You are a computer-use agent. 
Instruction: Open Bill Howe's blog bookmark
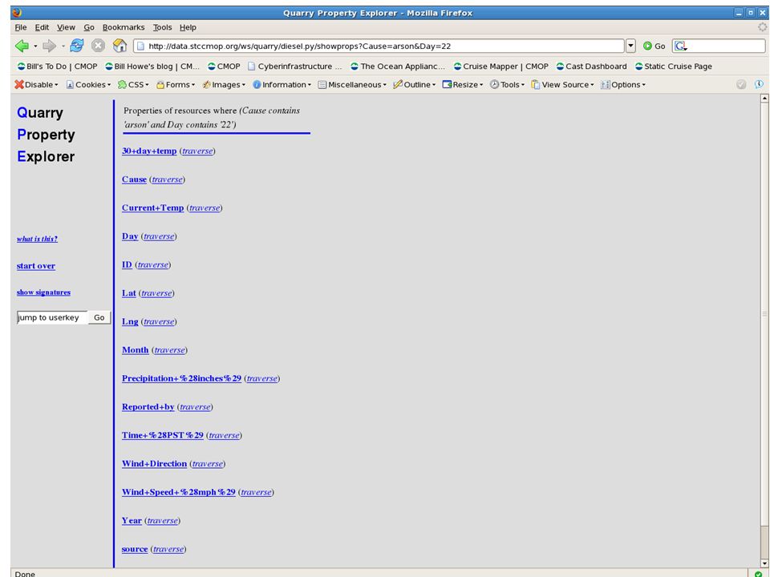(x=152, y=67)
